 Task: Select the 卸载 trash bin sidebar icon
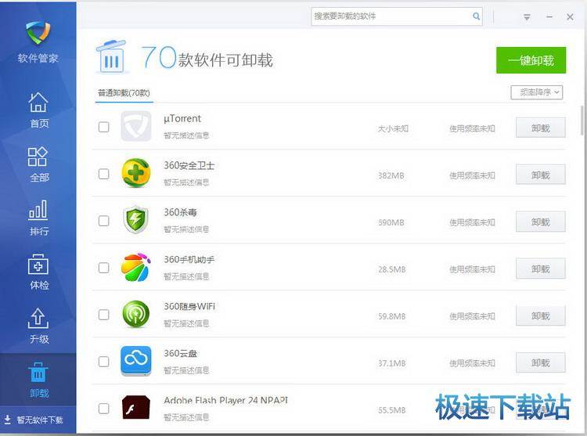tap(38, 373)
